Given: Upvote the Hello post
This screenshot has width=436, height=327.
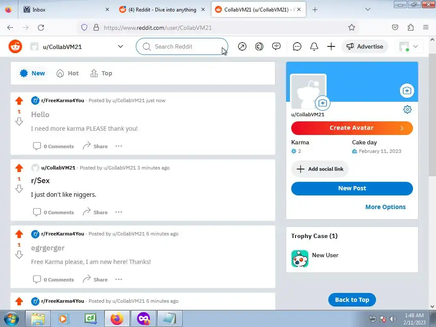Looking at the screenshot, I should point(19,100).
